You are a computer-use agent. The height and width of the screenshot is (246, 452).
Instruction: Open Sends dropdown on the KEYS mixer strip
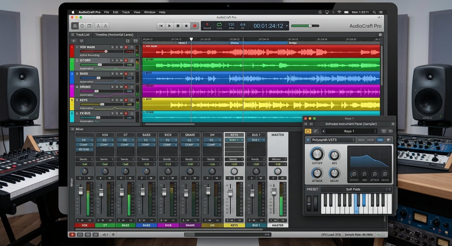[234, 159]
